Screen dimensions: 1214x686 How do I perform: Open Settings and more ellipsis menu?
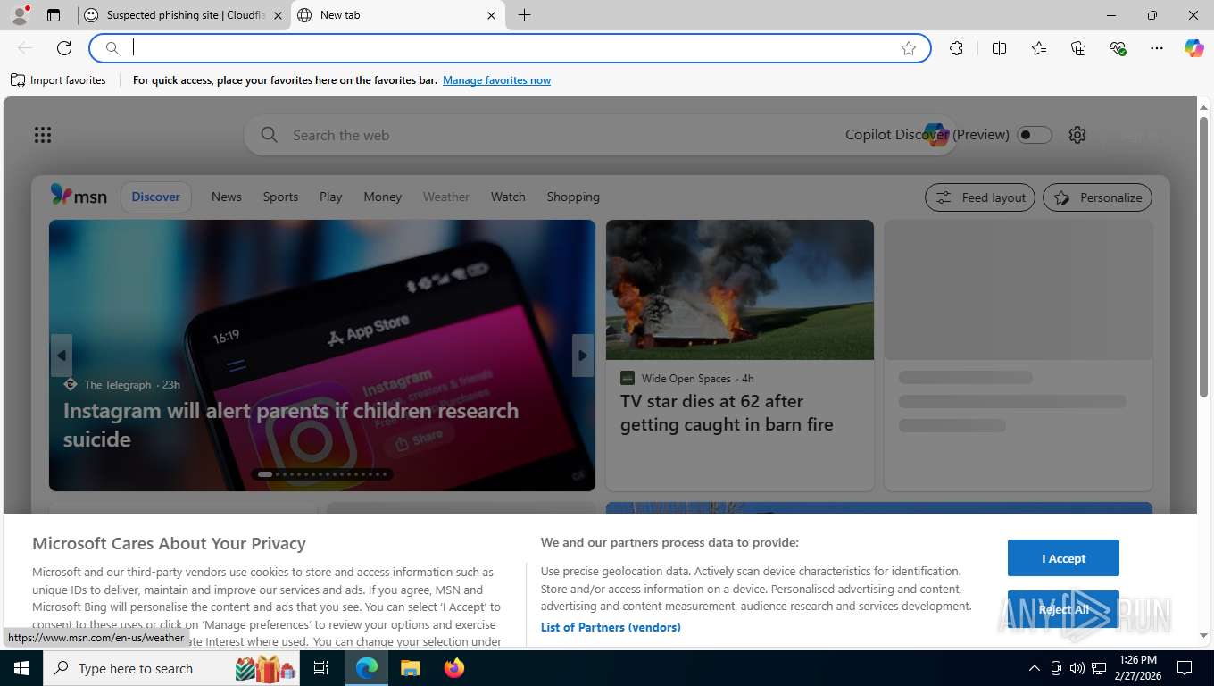(1157, 48)
